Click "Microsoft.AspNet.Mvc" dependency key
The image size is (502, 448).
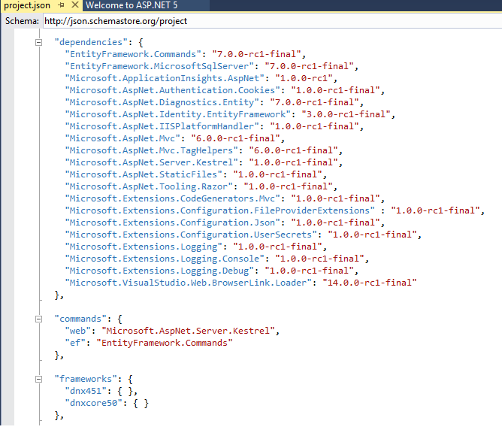click(122, 138)
